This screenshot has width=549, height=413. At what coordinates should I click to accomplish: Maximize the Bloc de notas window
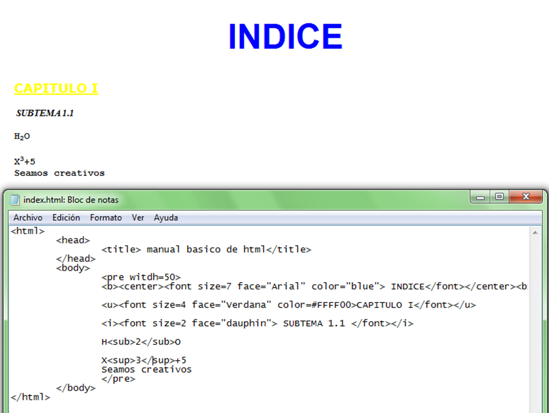pyautogui.click(x=499, y=197)
